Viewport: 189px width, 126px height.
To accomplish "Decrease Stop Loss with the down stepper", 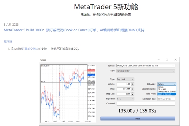I will point(133,95).
